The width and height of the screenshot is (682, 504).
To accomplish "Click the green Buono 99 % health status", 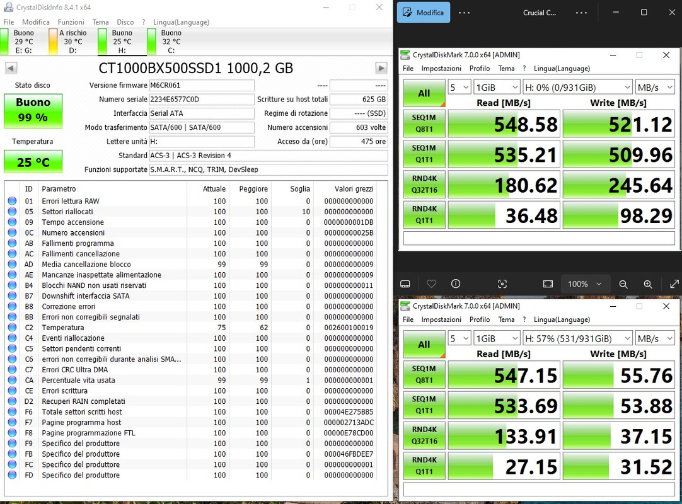I will (x=33, y=111).
